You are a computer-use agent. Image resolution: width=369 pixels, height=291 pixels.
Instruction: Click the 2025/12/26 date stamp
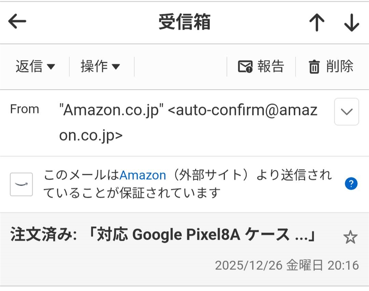(x=286, y=265)
